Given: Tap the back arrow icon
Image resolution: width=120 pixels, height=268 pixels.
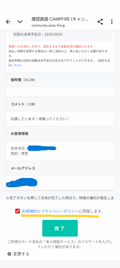Looking at the screenshot, I should 8,22.
